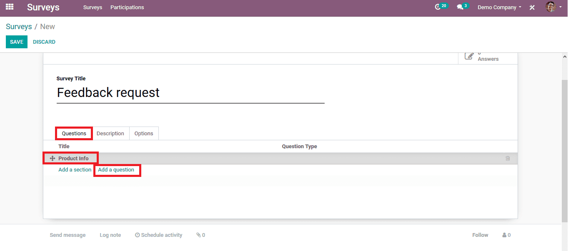The image size is (568, 251).
Task: Switch to the Questions tab
Action: 74,133
